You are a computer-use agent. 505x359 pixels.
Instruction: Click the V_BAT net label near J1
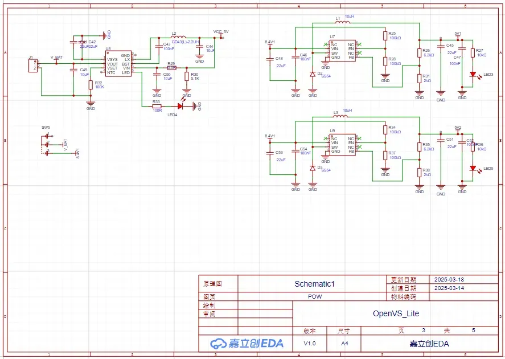[x=56, y=58]
